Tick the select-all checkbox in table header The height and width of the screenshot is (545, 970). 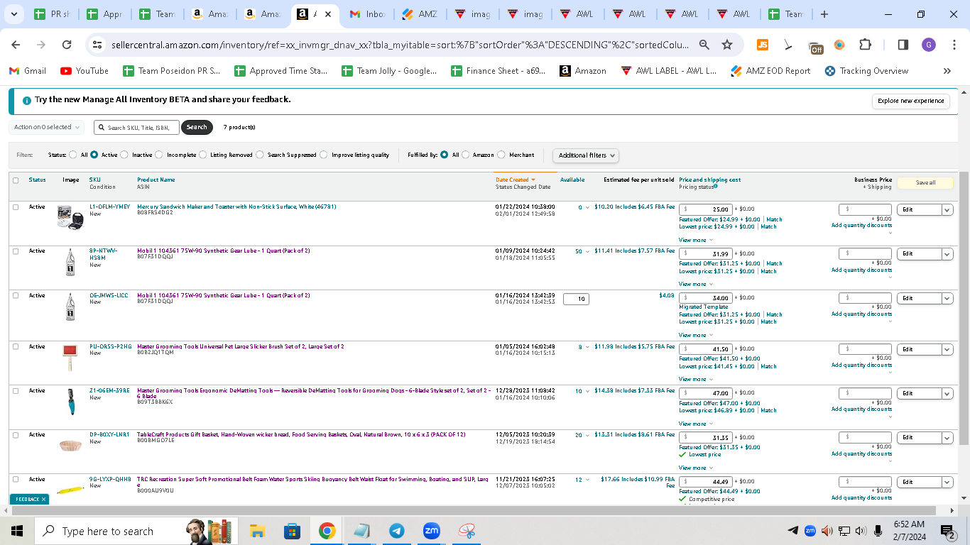[x=16, y=180]
